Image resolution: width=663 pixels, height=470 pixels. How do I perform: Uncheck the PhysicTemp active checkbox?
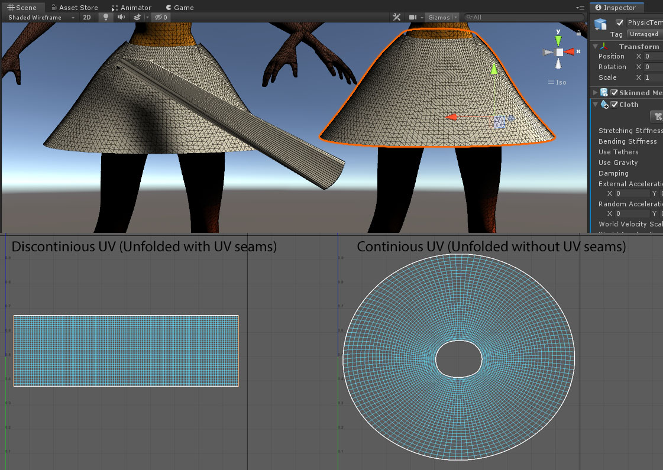[x=620, y=22]
